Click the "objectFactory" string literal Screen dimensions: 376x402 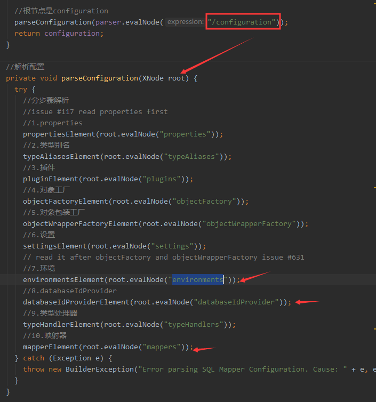click(204, 202)
